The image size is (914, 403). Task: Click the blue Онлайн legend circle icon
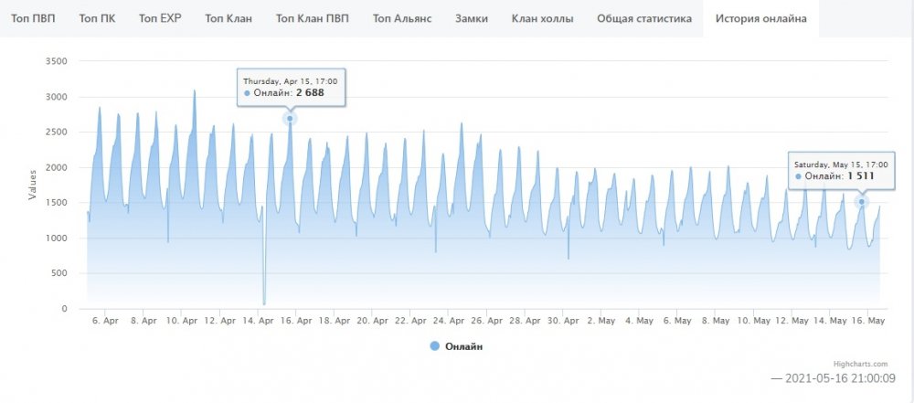point(434,346)
